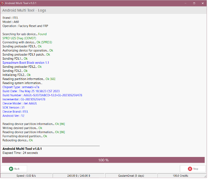Click Device Model : itel A662L line
This screenshot has height=179, width=209.
click(20, 104)
